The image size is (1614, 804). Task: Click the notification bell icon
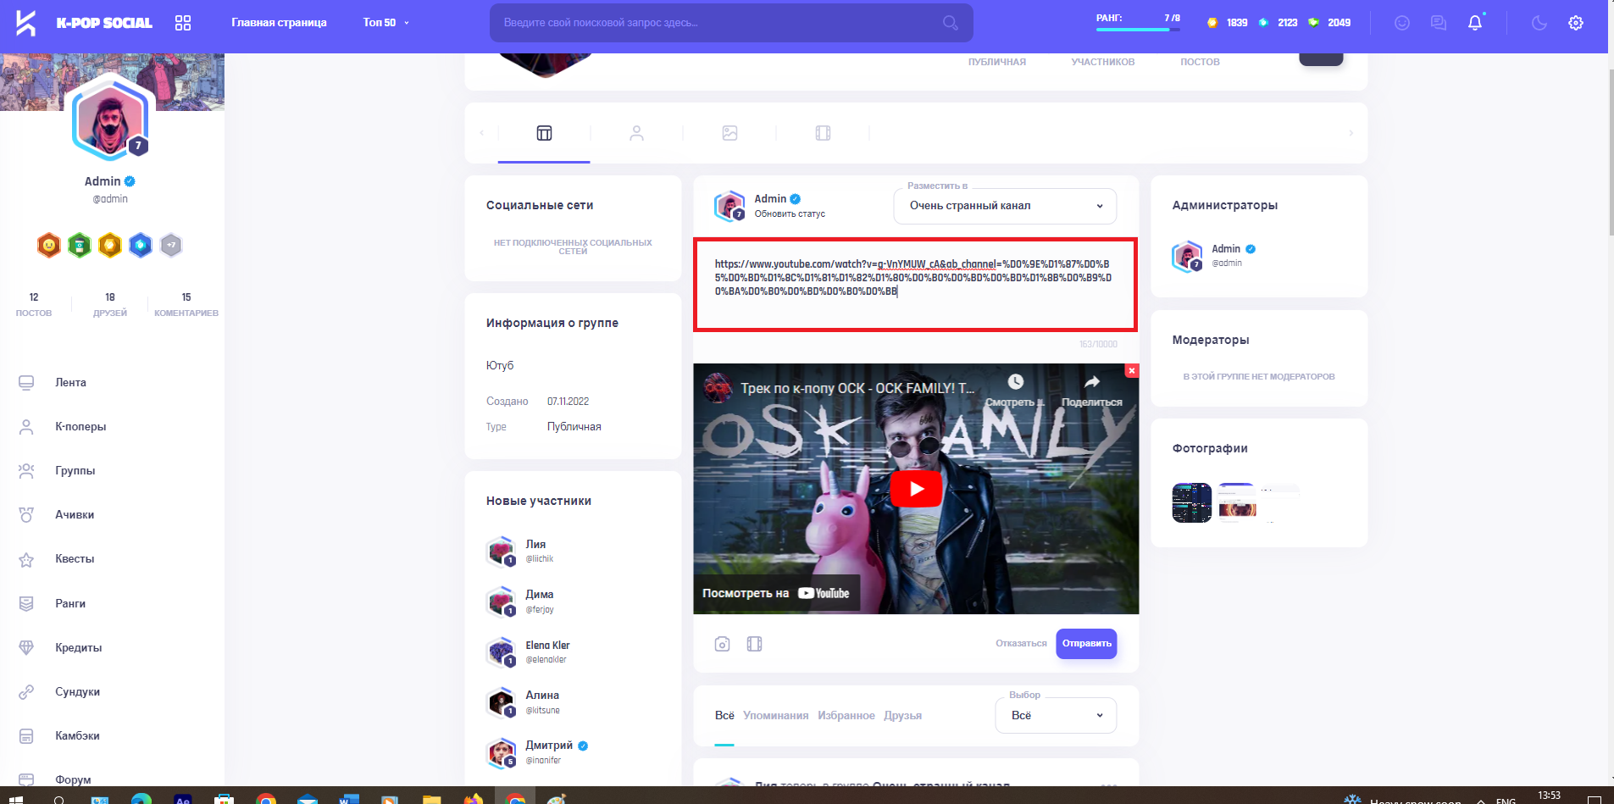(x=1474, y=23)
